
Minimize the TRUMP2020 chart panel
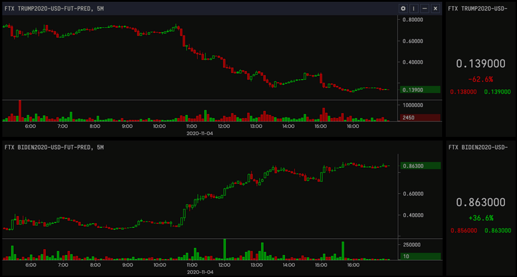425,8
